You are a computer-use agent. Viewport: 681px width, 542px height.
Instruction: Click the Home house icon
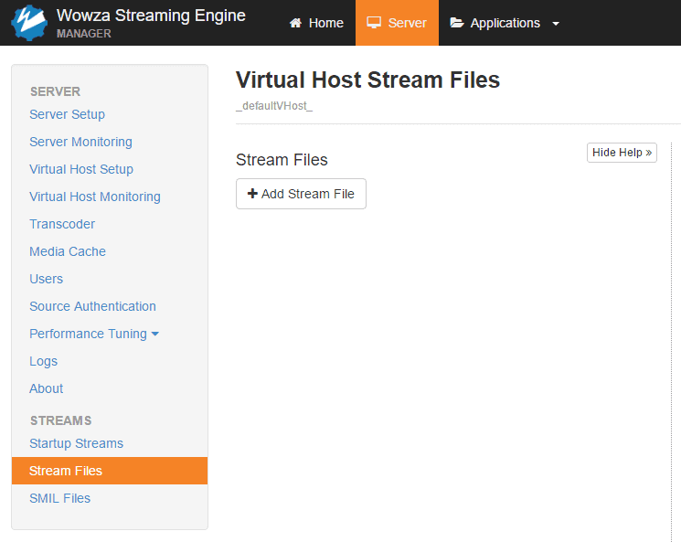click(296, 23)
